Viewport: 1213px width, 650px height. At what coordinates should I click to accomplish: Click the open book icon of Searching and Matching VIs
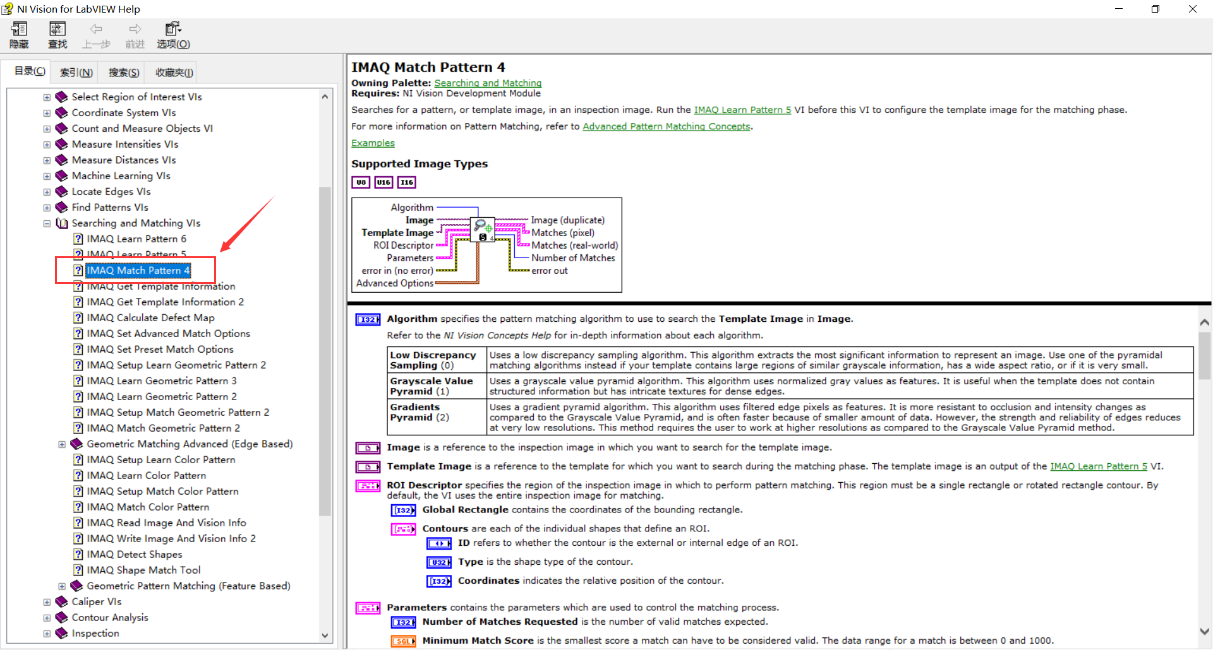coord(62,223)
